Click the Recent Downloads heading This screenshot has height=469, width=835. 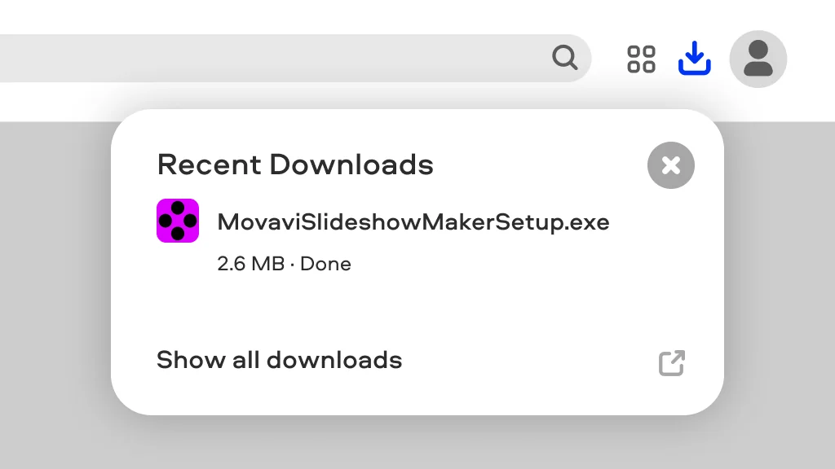point(295,164)
